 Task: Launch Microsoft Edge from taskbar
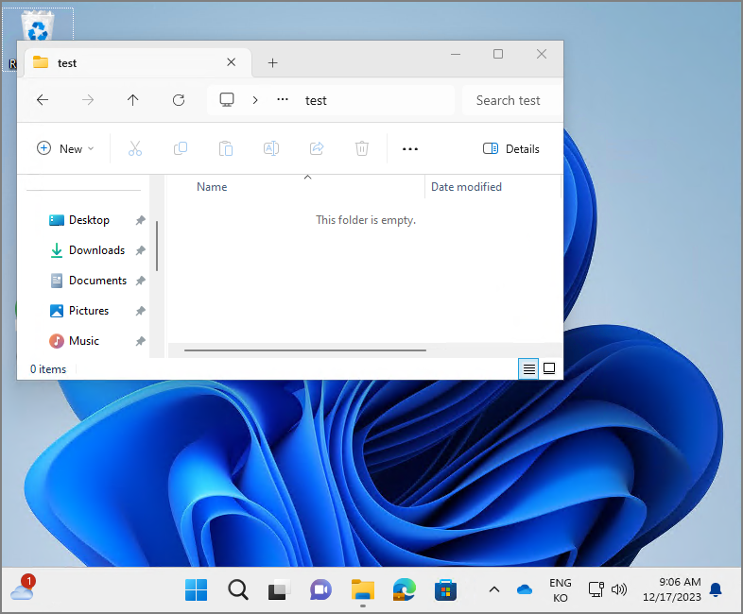[405, 589]
